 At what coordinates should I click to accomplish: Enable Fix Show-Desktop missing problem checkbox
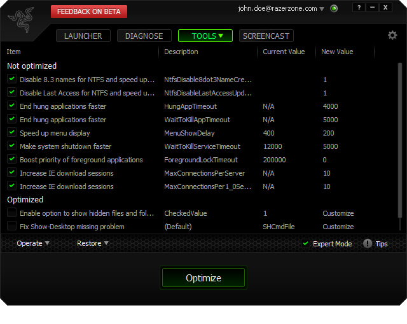(11, 227)
